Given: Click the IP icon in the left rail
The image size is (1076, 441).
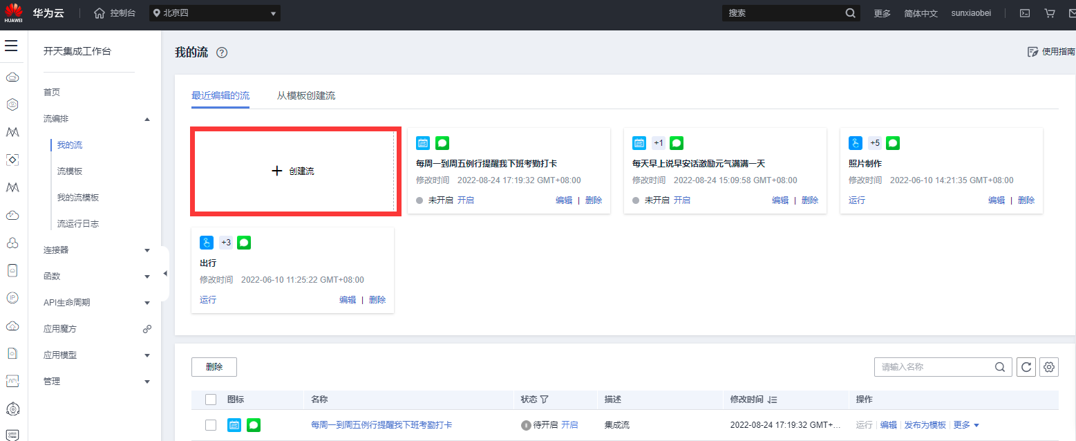Looking at the screenshot, I should [12, 298].
